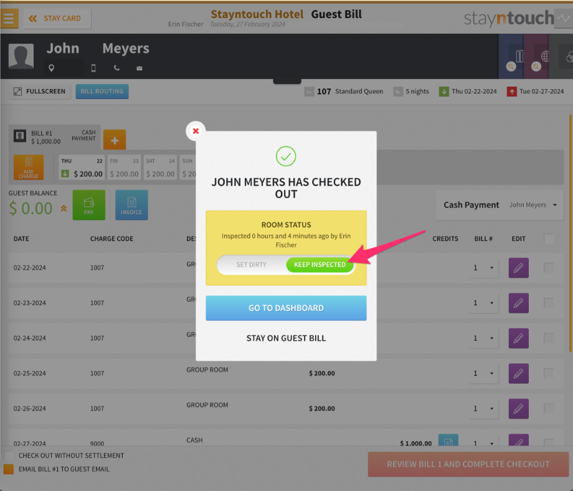Click guest profile avatar picture
Screen dimensions: 573x491
[x=21, y=56]
